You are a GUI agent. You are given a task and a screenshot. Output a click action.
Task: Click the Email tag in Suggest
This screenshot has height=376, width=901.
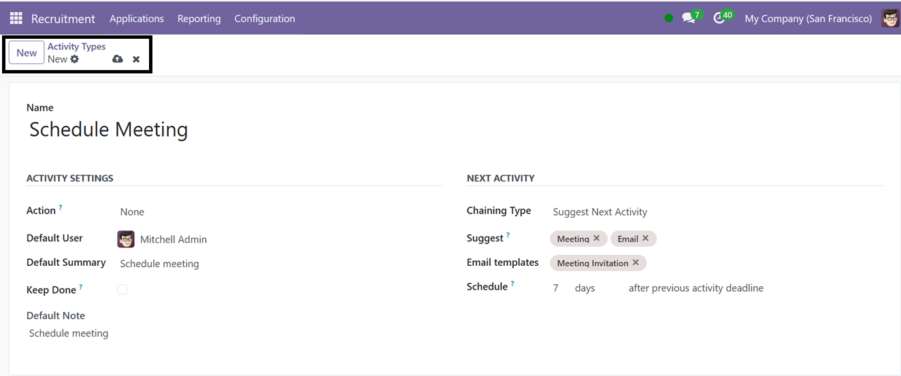coord(628,239)
